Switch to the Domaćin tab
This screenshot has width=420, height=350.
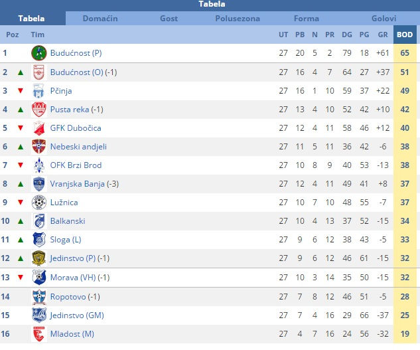tap(100, 18)
